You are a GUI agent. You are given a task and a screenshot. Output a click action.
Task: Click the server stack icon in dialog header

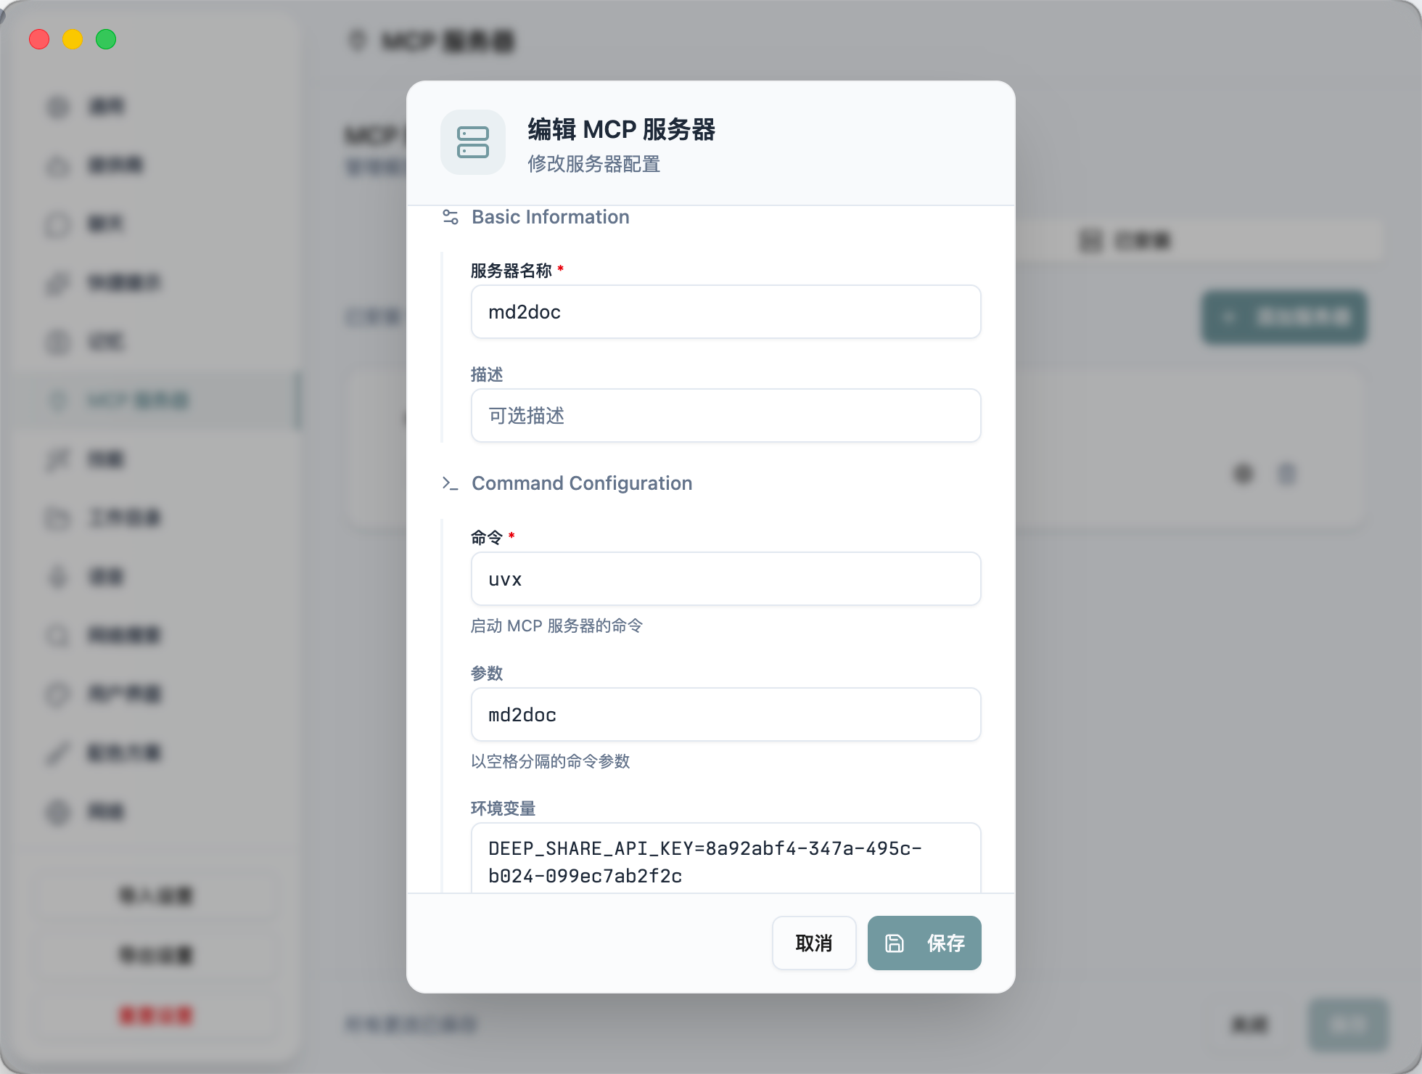coord(472,142)
